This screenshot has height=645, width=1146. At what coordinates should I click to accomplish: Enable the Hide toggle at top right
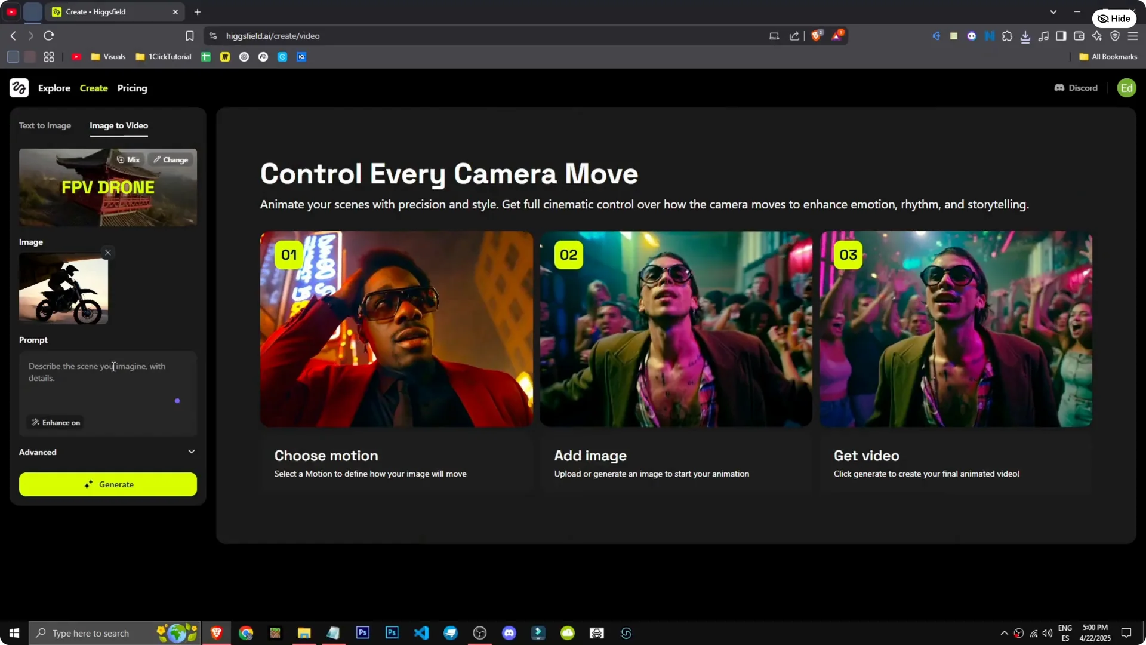(1114, 18)
